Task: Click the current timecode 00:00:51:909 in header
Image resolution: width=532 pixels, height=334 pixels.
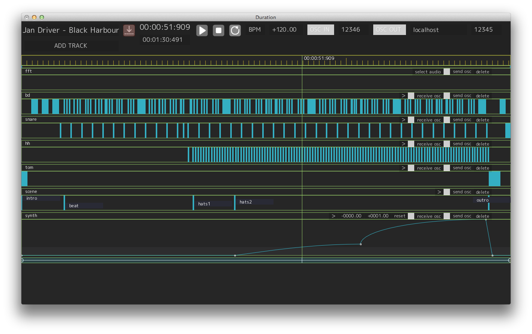Action: (165, 27)
